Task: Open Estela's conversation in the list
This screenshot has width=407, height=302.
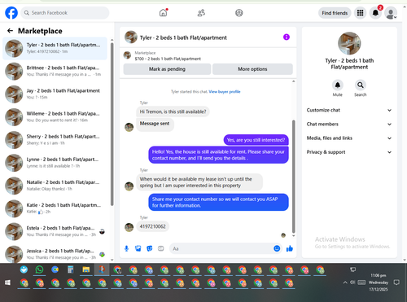Action: 55,231
